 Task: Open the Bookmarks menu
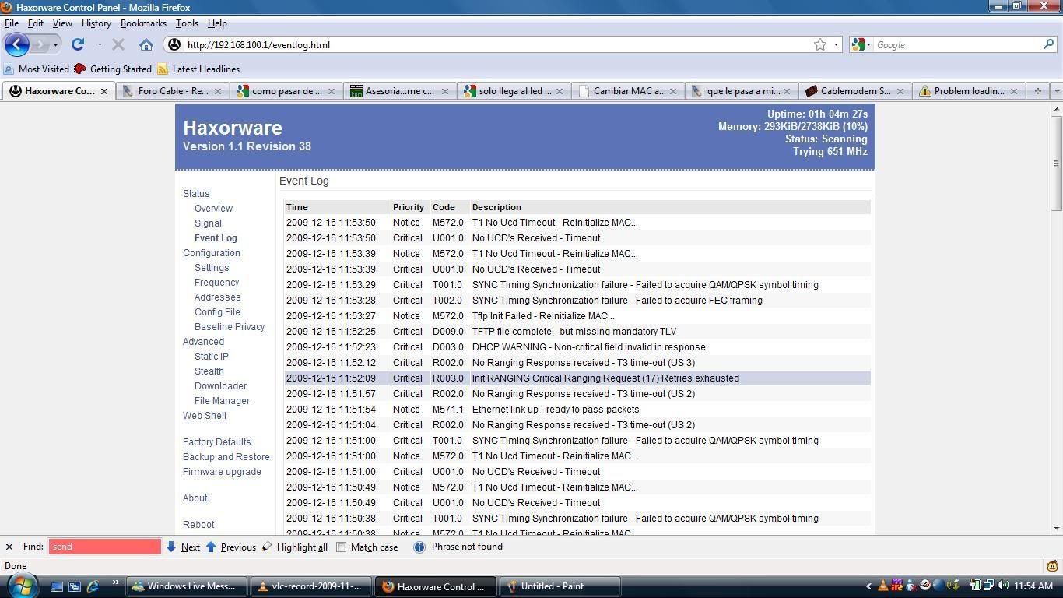143,23
